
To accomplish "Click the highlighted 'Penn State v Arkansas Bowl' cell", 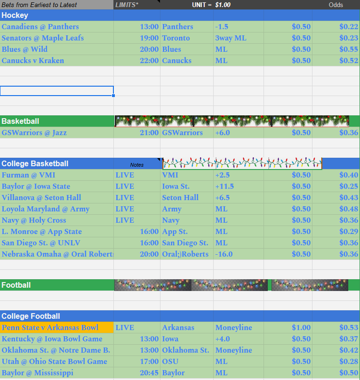I will [56, 327].
